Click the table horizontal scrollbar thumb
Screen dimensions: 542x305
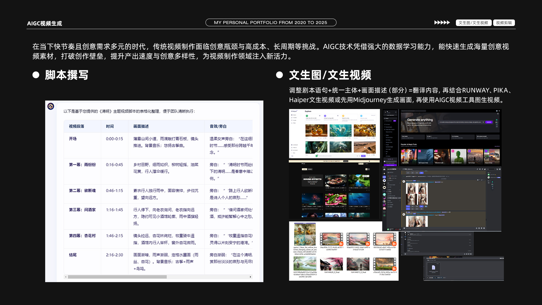[117, 277]
